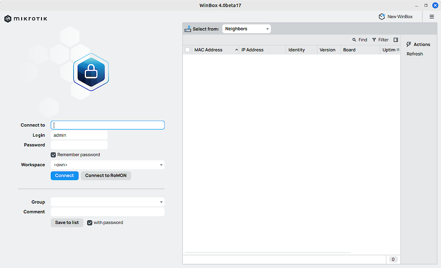This screenshot has width=441, height=268.
Task: Click the blue padlock hexagon icon
Action: pos(91,72)
